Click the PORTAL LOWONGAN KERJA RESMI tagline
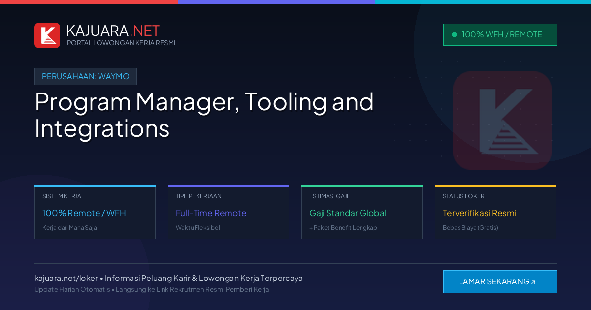Screen dimensions: 591x310 pyautogui.click(x=121, y=43)
